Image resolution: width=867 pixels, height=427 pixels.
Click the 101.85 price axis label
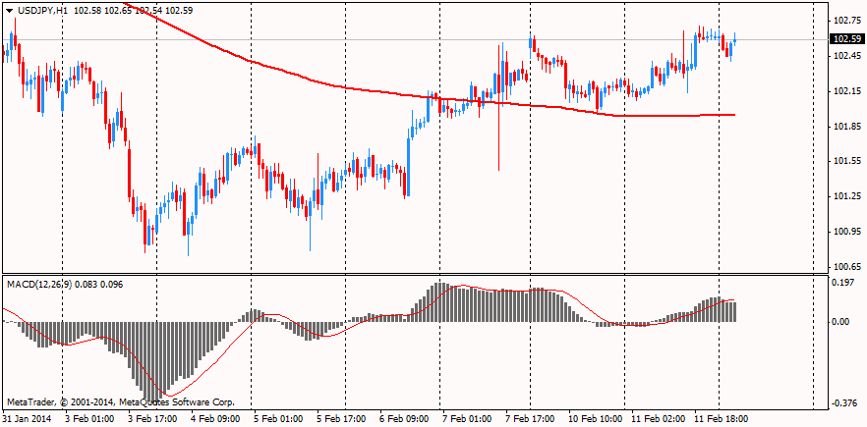coord(848,127)
